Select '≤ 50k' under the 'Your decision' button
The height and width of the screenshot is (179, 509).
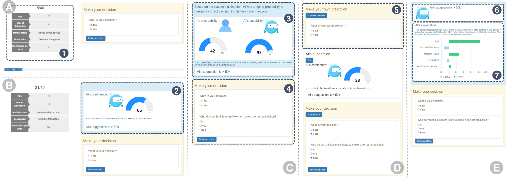point(311,130)
